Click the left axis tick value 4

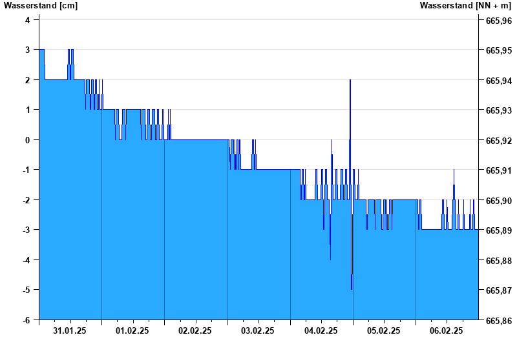click(x=28, y=20)
